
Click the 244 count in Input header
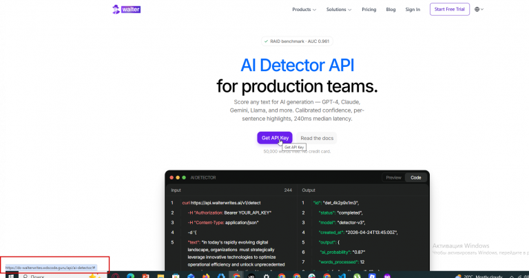tap(288, 190)
